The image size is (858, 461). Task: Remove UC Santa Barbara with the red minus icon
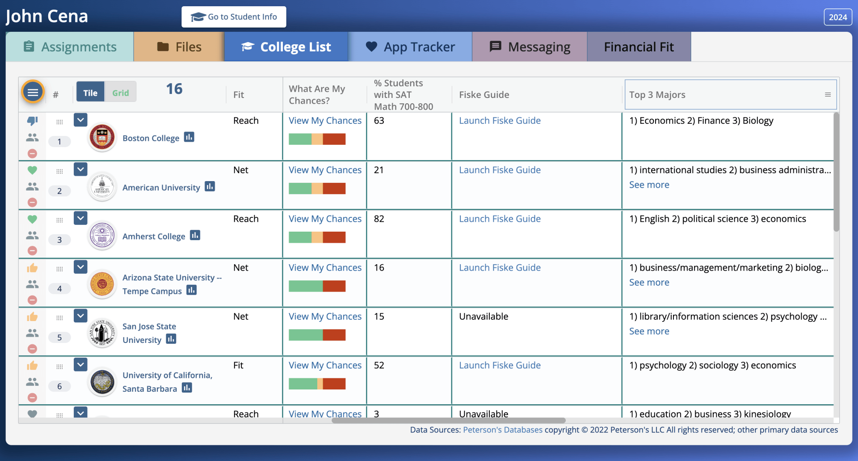pyautogui.click(x=32, y=397)
